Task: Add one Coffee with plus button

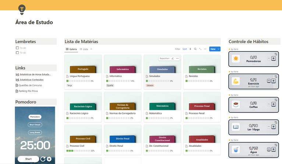Action: tap(274, 104)
